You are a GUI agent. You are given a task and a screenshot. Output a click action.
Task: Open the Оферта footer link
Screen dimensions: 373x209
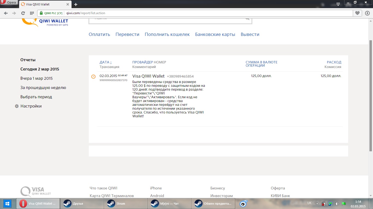pos(278,188)
